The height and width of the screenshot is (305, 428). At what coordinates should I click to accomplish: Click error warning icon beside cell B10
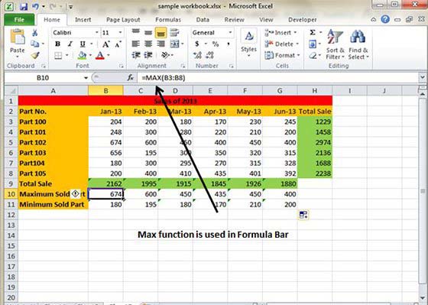coord(76,194)
